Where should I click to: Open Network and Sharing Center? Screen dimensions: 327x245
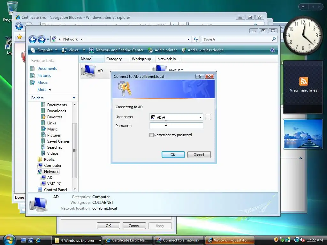tap(116, 50)
